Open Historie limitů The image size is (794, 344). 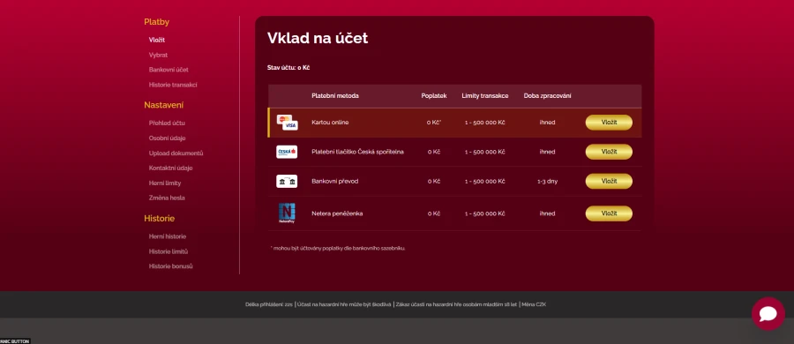[169, 251]
